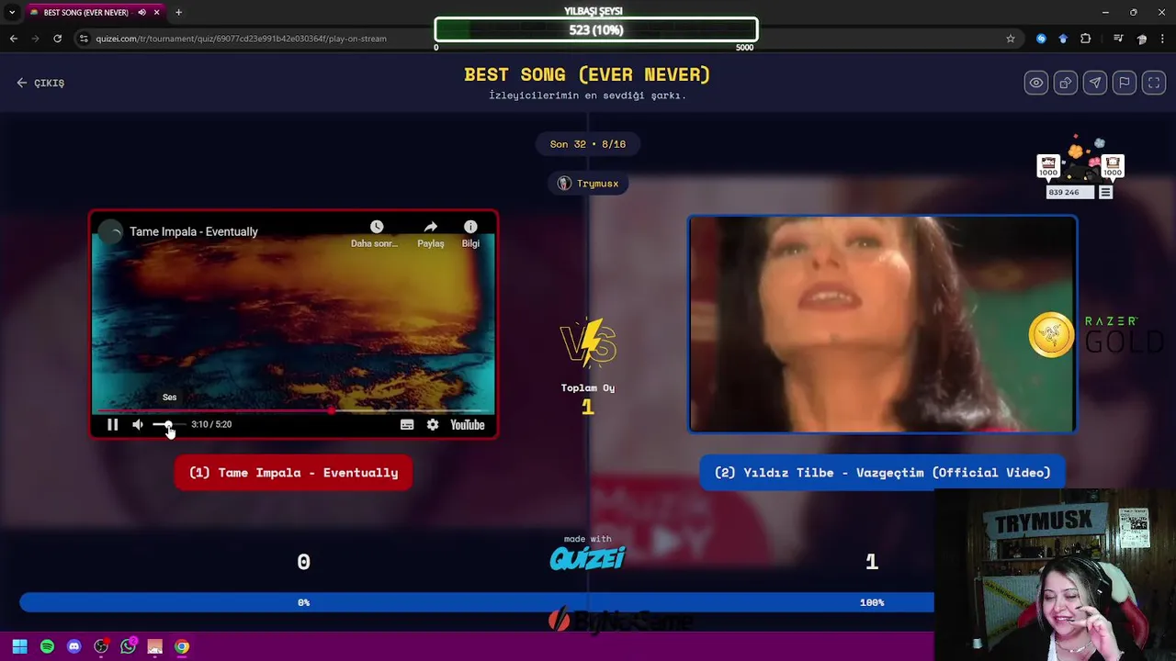The width and height of the screenshot is (1176, 661).
Task: Vote for (2) Yıldız Tilbe - Vazgeçtim
Action: 882,473
